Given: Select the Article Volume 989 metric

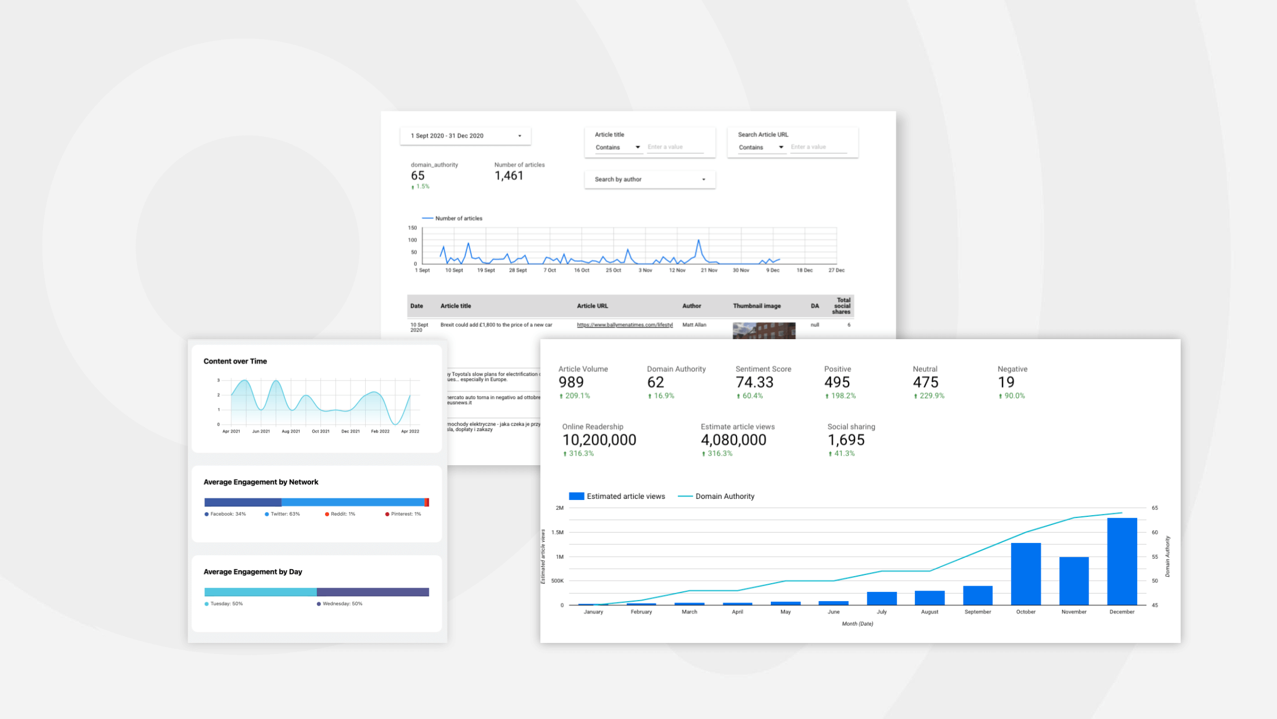Looking at the screenshot, I should coord(583,382).
